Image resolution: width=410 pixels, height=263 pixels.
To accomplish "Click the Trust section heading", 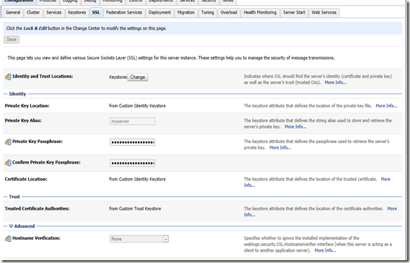I will pos(14,197).
